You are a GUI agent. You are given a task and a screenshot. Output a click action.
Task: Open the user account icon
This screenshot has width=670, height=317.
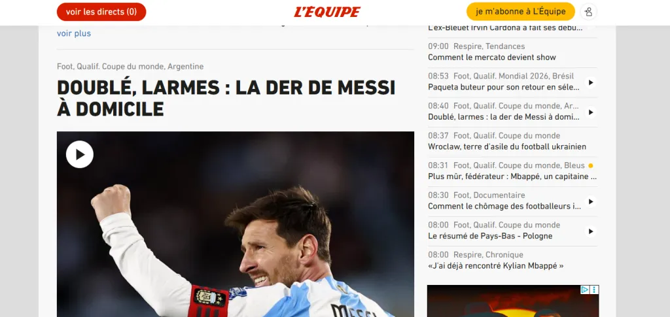coord(588,12)
